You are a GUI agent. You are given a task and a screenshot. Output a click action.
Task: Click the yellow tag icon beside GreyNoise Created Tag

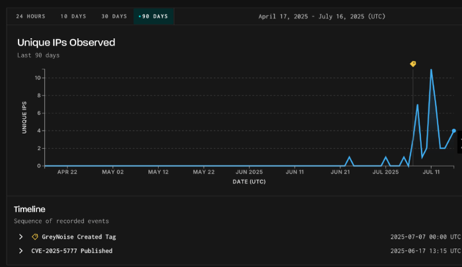point(35,237)
